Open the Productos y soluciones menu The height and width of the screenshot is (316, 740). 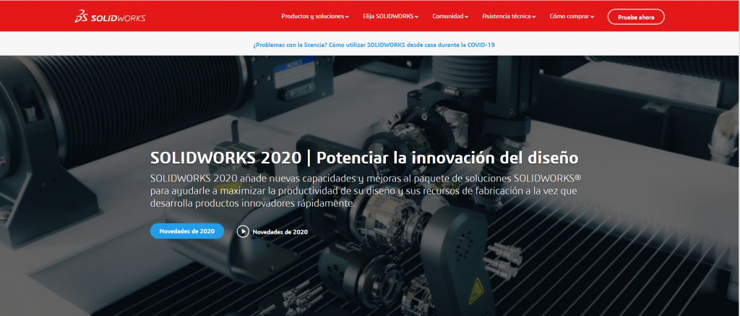(x=315, y=17)
